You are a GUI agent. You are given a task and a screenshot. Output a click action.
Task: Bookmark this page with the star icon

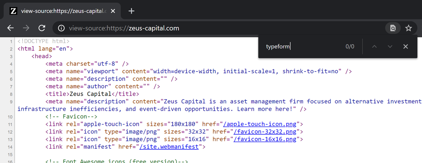(x=408, y=28)
